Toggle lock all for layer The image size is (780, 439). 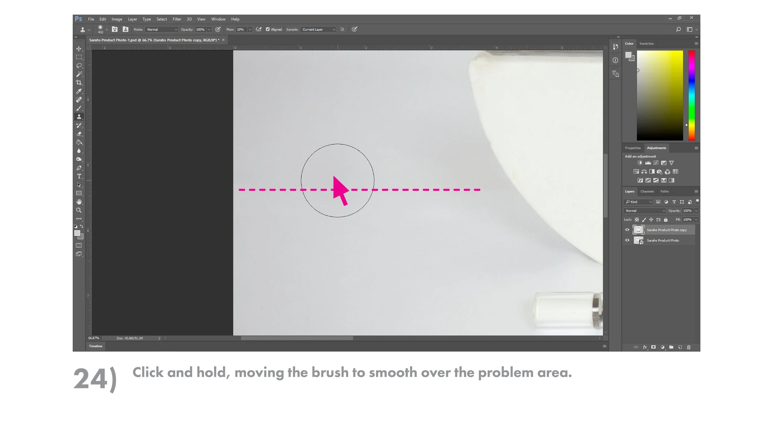click(665, 219)
